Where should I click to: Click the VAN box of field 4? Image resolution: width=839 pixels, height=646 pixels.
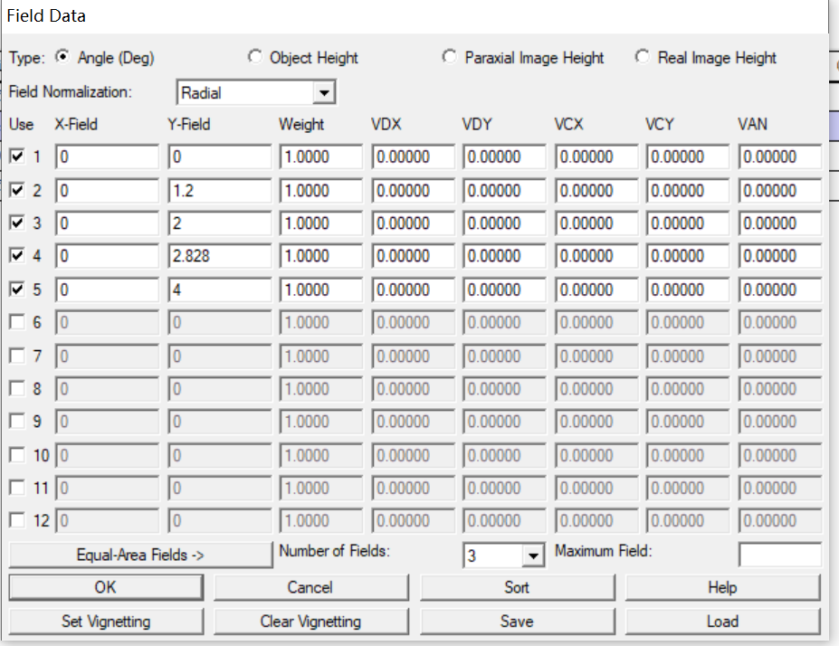tap(780, 256)
